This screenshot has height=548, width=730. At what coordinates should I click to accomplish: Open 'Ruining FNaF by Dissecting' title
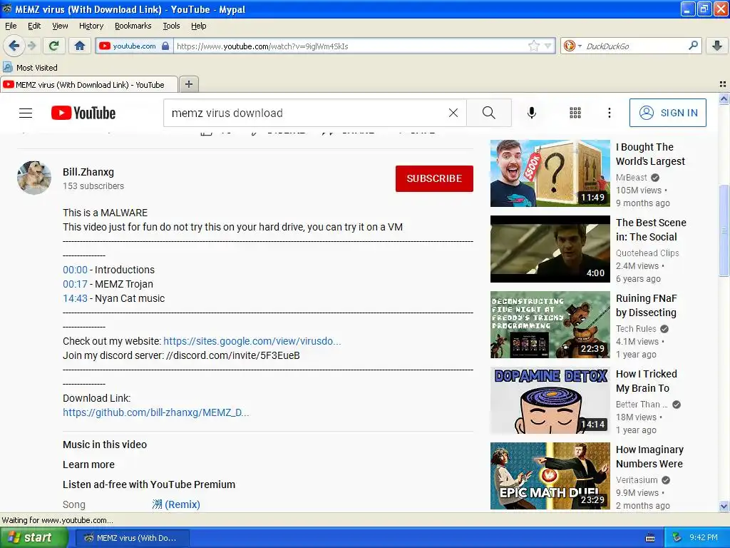click(x=646, y=305)
